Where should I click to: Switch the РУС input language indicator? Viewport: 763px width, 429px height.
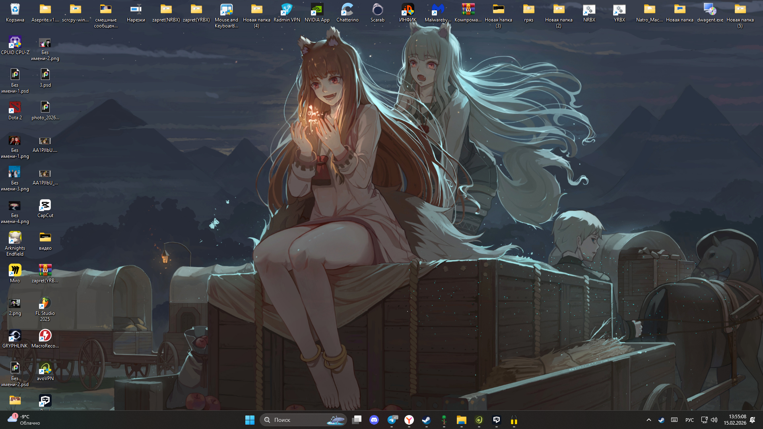point(689,420)
